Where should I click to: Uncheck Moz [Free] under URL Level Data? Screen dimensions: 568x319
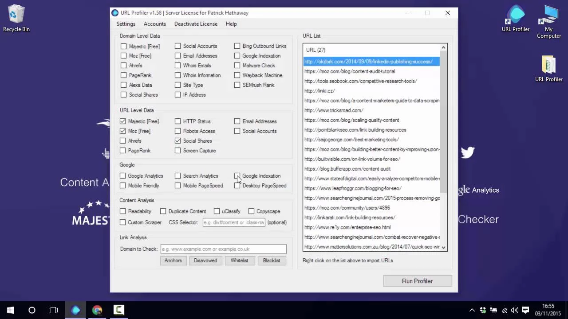(x=123, y=131)
